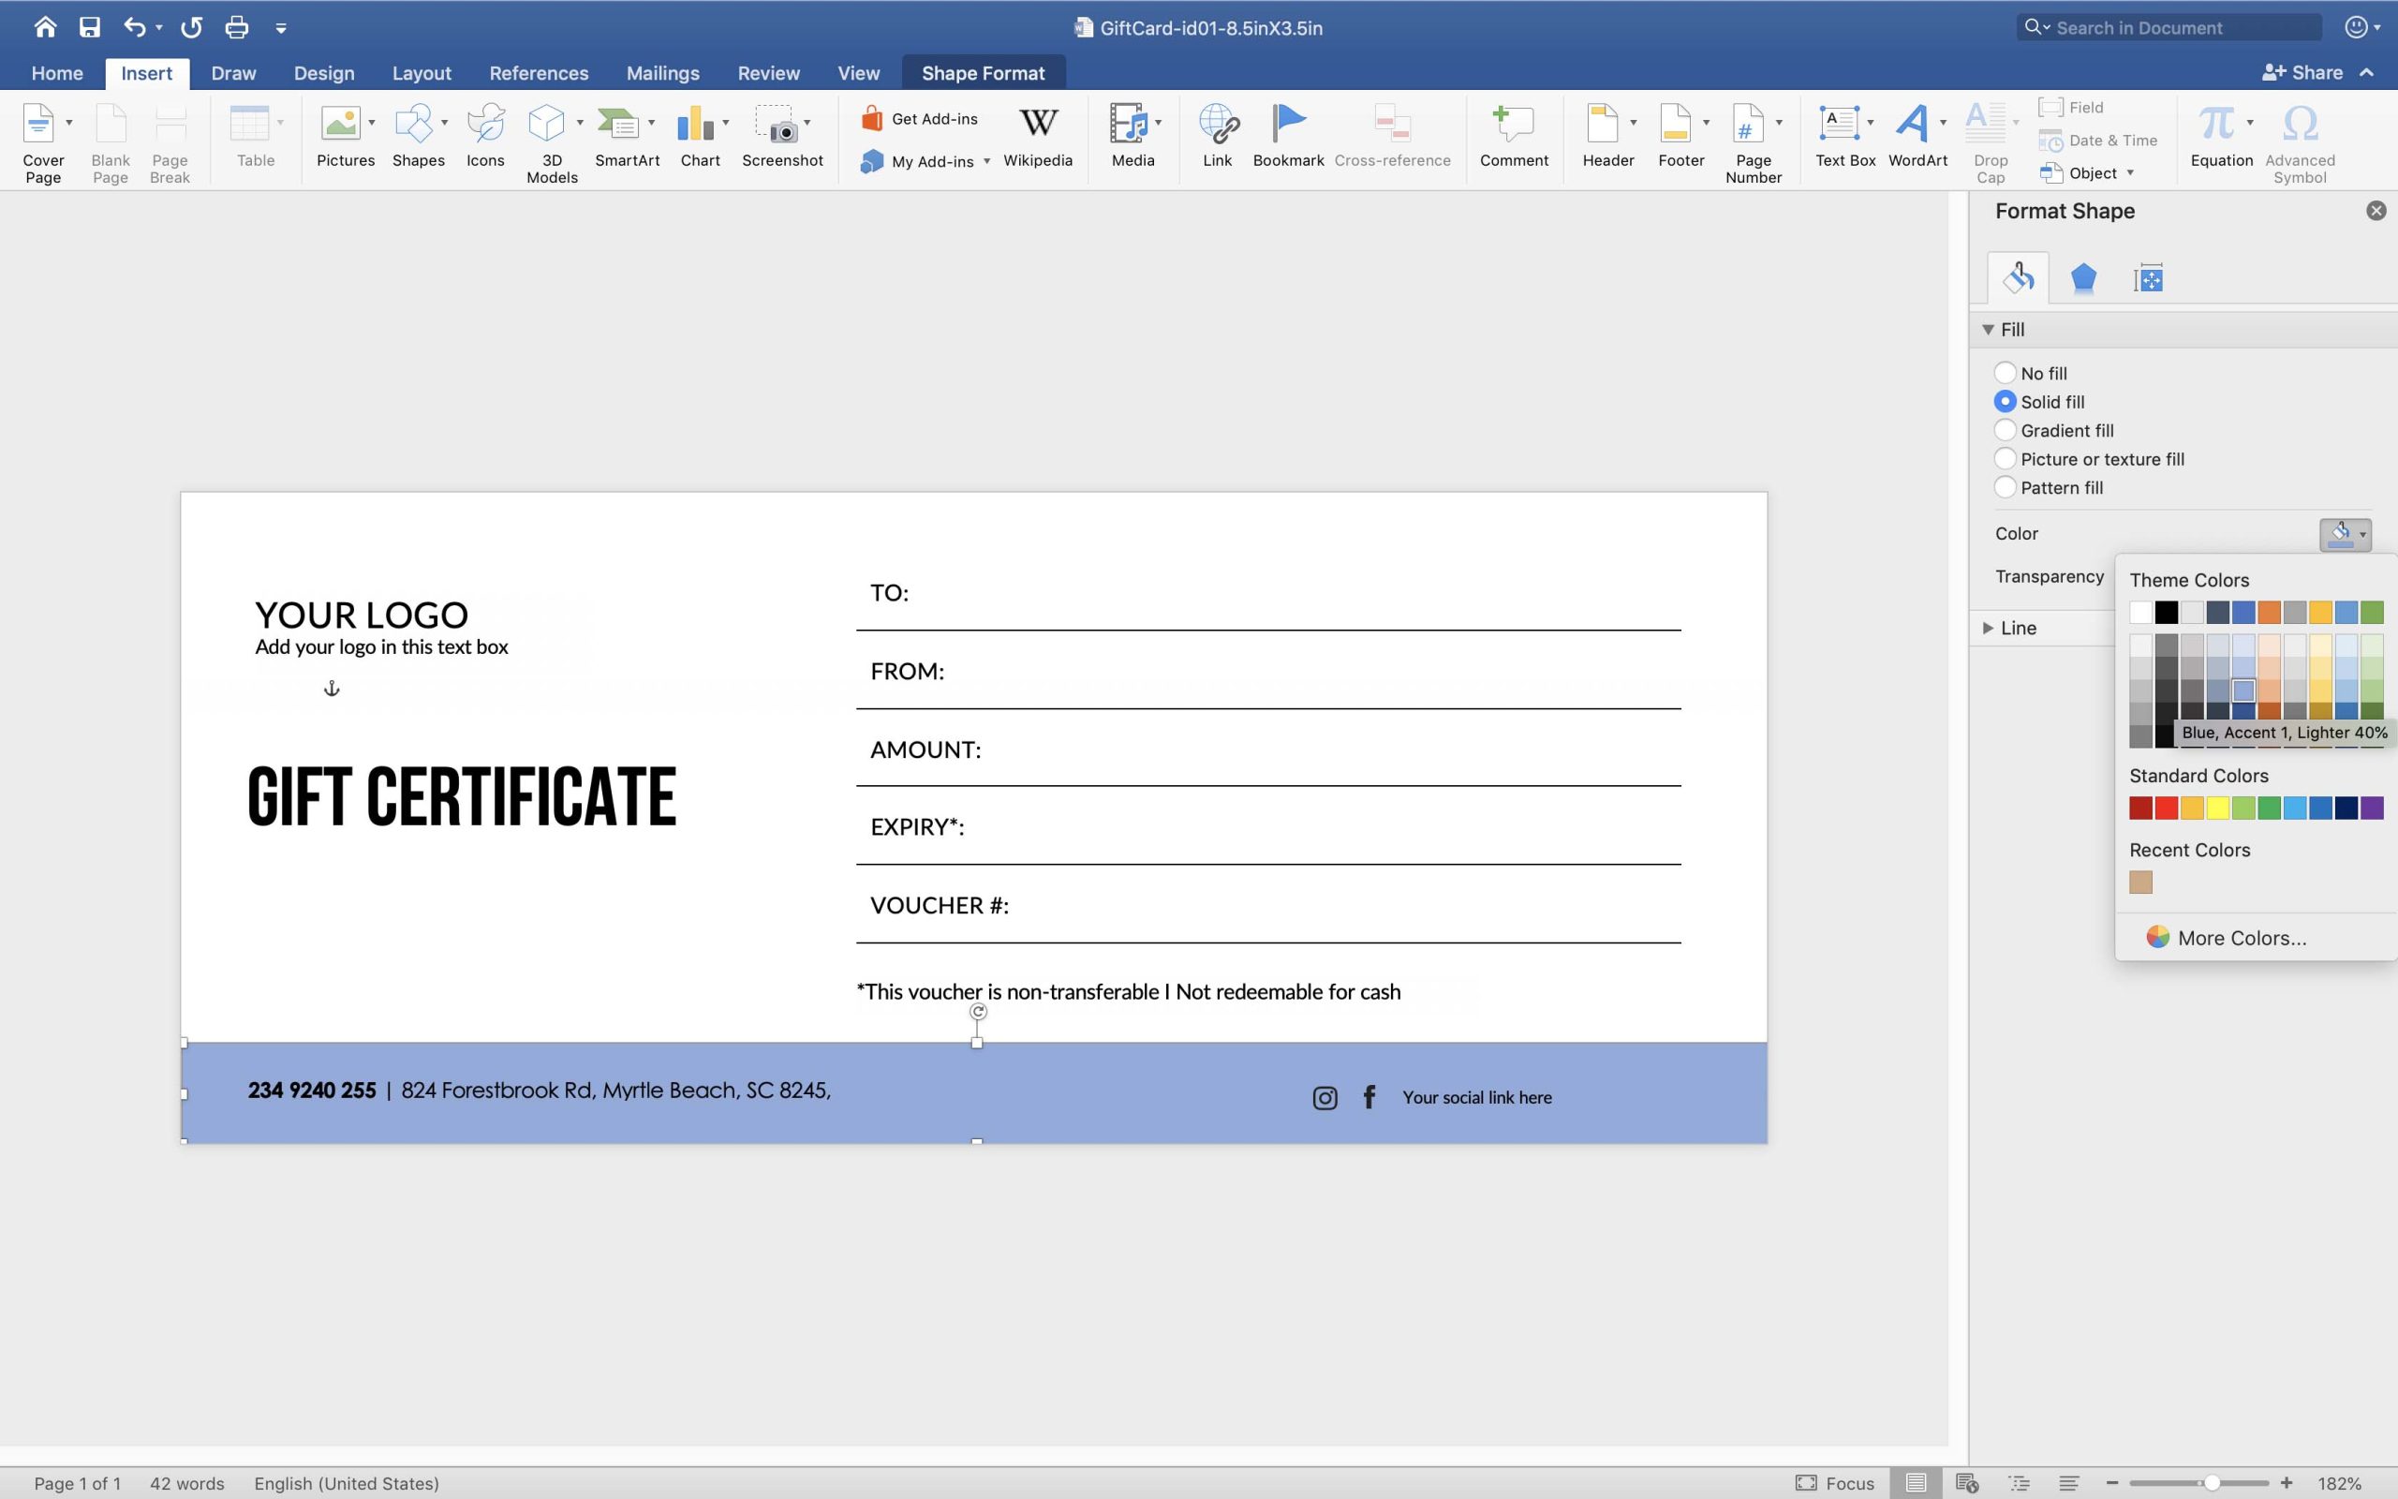Click the Share button

[x=2302, y=72]
